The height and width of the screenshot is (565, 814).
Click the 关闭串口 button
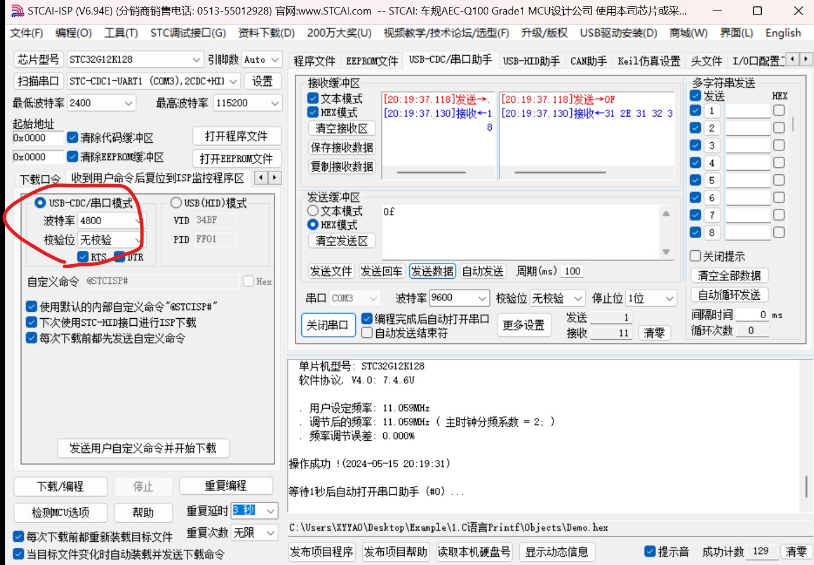coord(327,325)
